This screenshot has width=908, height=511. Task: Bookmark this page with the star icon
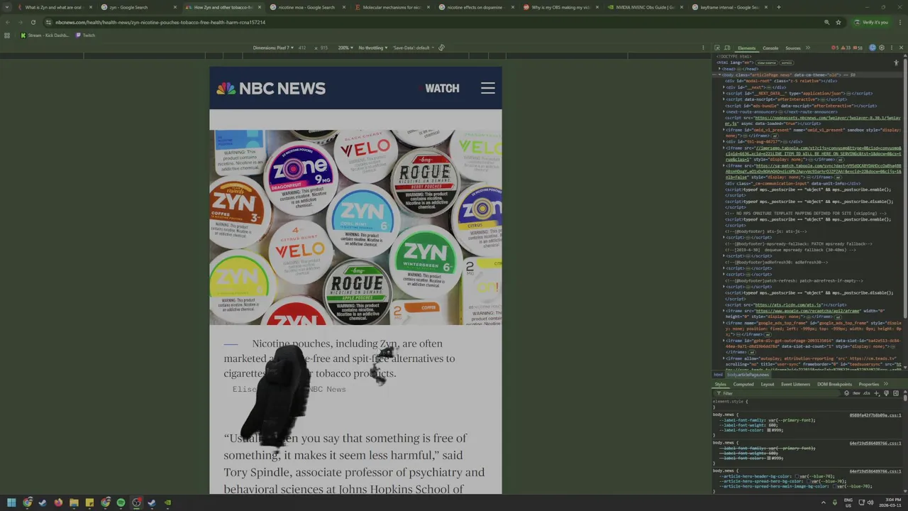838,22
